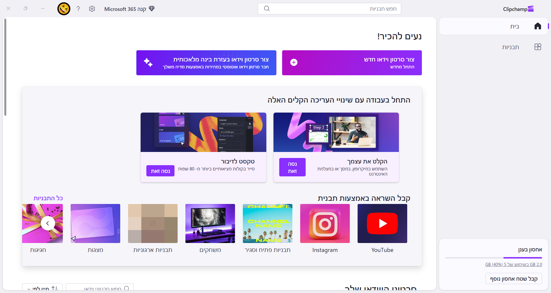Click the Clipchamp logo
This screenshot has height=293, width=551.
tap(518, 9)
